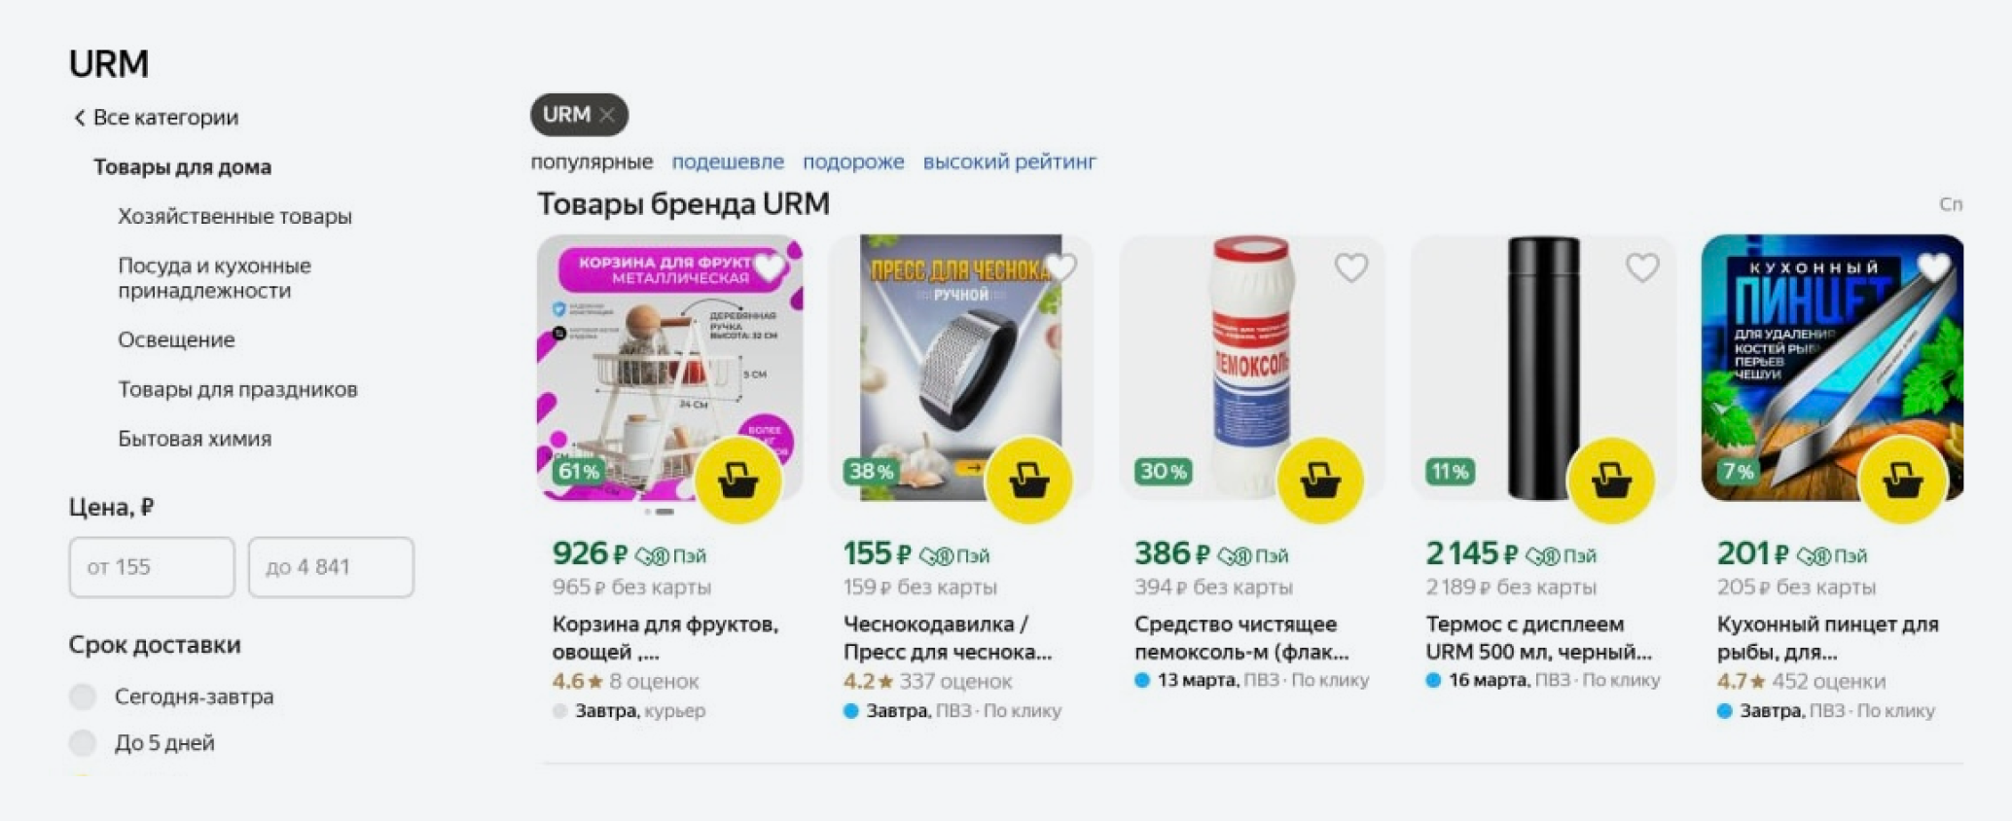
Task: Remove the URM filter chip
Action: 607,115
